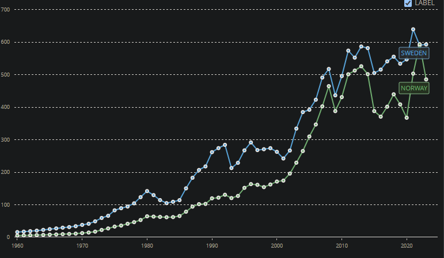Image resolution: width=444 pixels, height=258 pixels.
Task: Select Sweden's 1993 dip data point
Action: coord(232,168)
